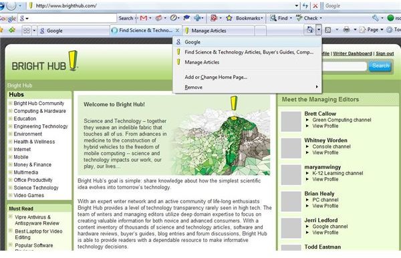Close the Find Science & Techno... tab

click(x=177, y=30)
